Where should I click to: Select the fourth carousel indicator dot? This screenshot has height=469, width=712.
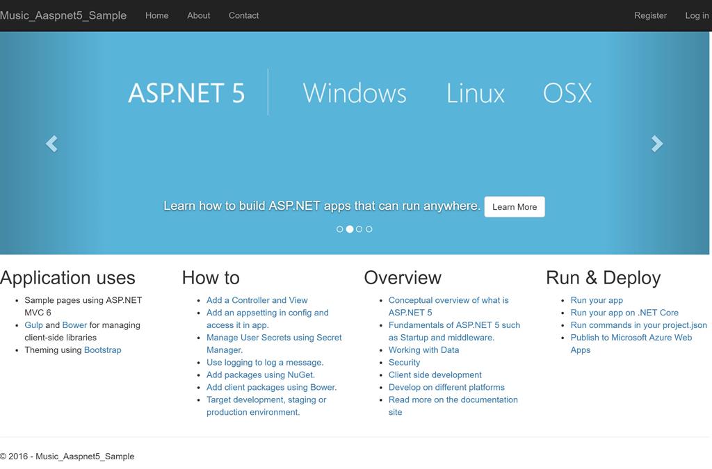pyautogui.click(x=369, y=229)
